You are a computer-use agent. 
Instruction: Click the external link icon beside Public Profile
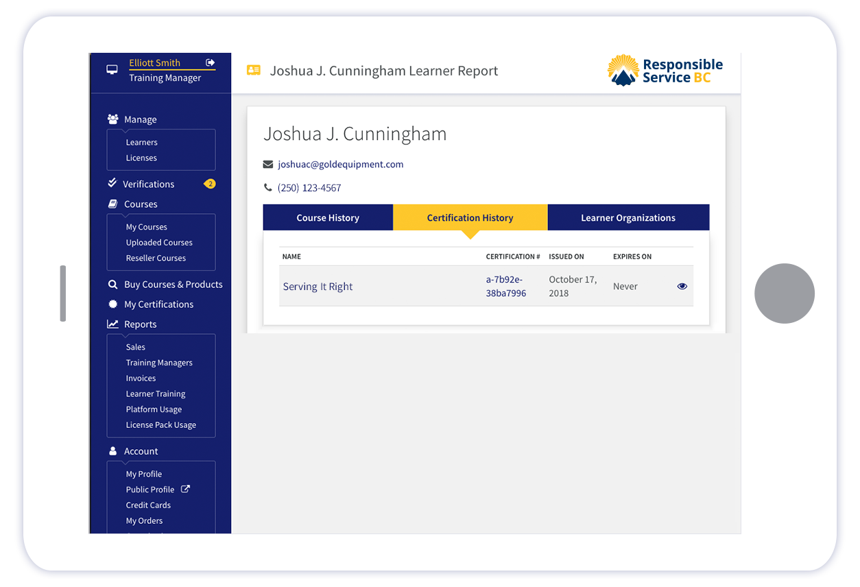(185, 490)
